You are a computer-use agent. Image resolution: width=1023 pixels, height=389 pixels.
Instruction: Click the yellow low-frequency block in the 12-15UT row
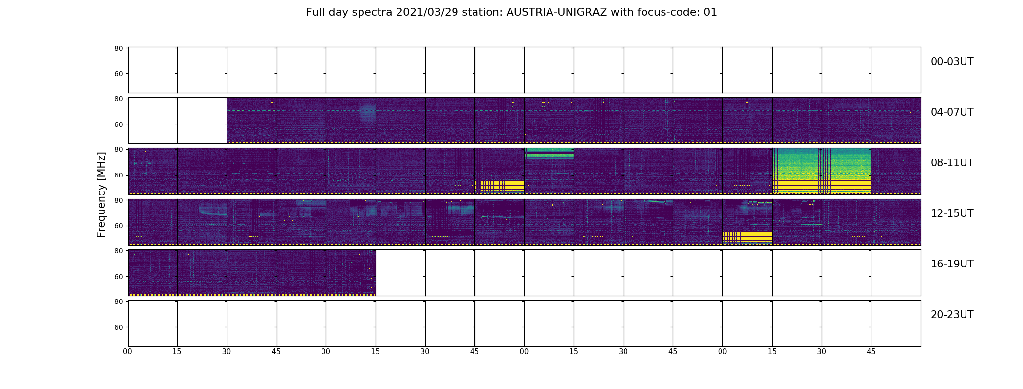tap(747, 237)
